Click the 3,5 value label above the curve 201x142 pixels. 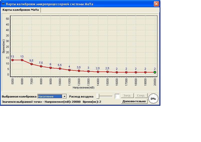click(x=79, y=67)
